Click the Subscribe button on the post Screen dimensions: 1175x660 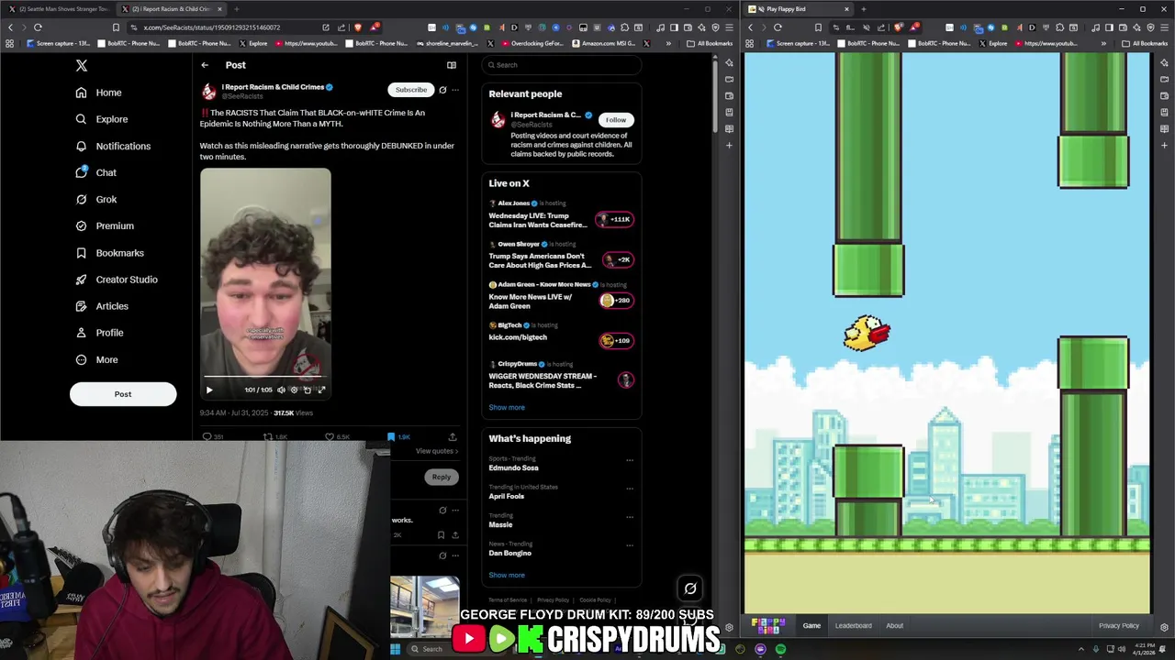coord(410,90)
